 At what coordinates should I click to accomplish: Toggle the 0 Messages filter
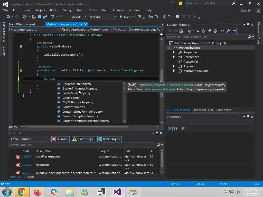[x=109, y=139]
